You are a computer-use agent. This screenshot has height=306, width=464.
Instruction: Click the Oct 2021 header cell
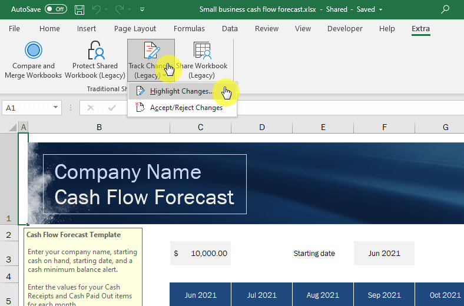pos(440,294)
